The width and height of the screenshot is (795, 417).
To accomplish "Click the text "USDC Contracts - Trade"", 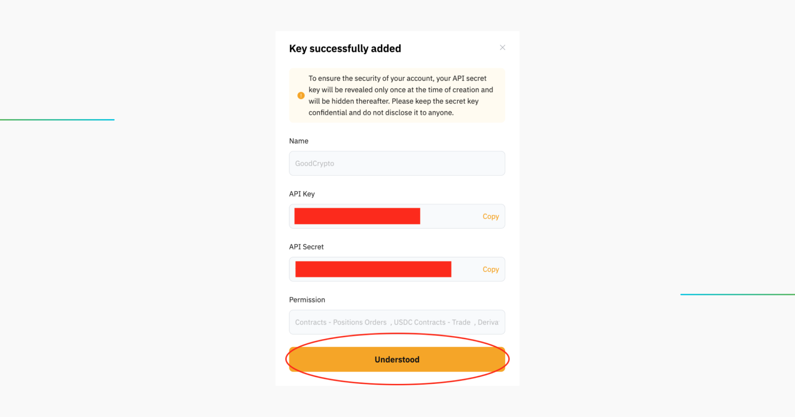I will coord(432,322).
